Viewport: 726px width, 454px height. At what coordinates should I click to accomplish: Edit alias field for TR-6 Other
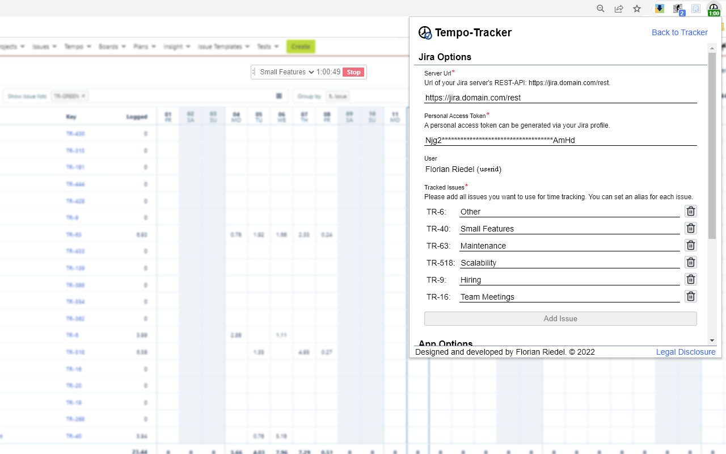569,212
